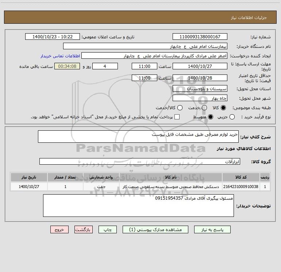Click the جزئیات اطلاعات نیاز page title
The height and width of the screenshot is (272, 281).
[x=249, y=18]
